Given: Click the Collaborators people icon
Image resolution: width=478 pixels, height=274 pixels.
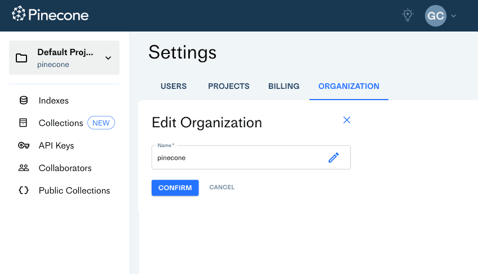Looking at the screenshot, I should [23, 168].
